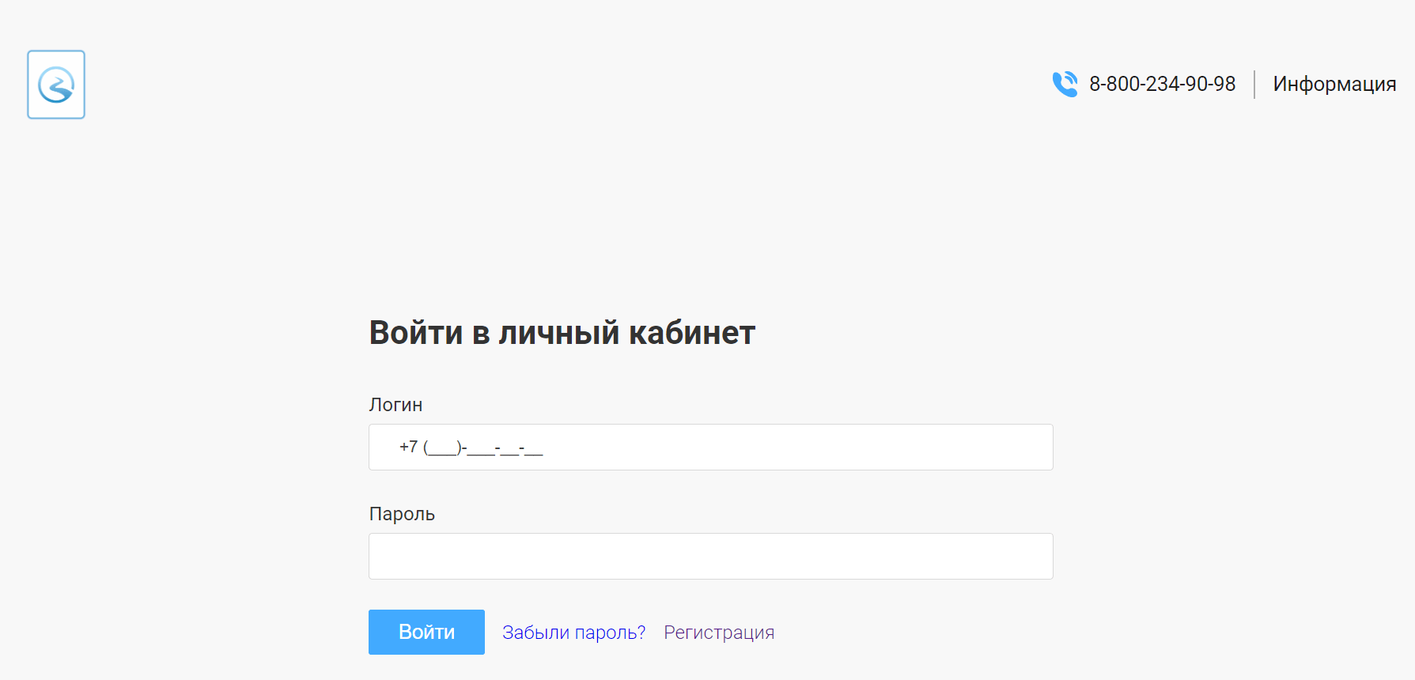
Task: Focus the Логин phone number field
Action: 710,448
